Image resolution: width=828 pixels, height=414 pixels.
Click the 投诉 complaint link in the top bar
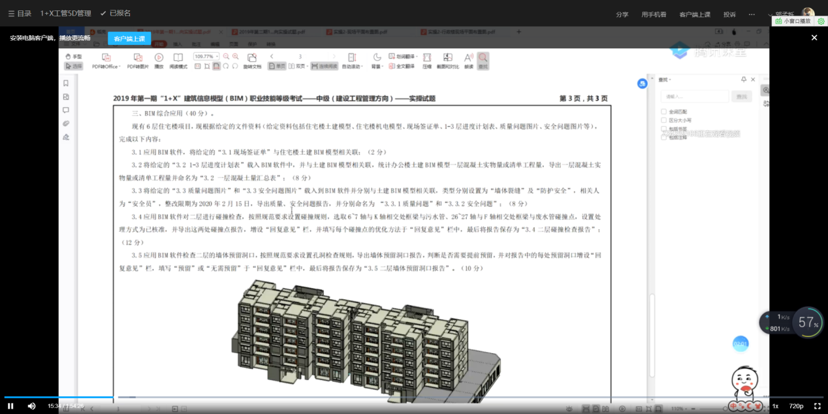pyautogui.click(x=729, y=14)
